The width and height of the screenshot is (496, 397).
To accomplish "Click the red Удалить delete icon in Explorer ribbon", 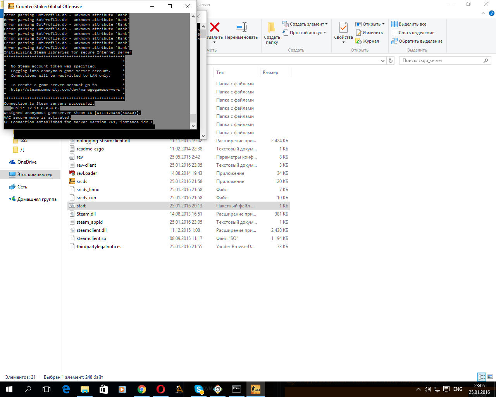I will point(215,27).
